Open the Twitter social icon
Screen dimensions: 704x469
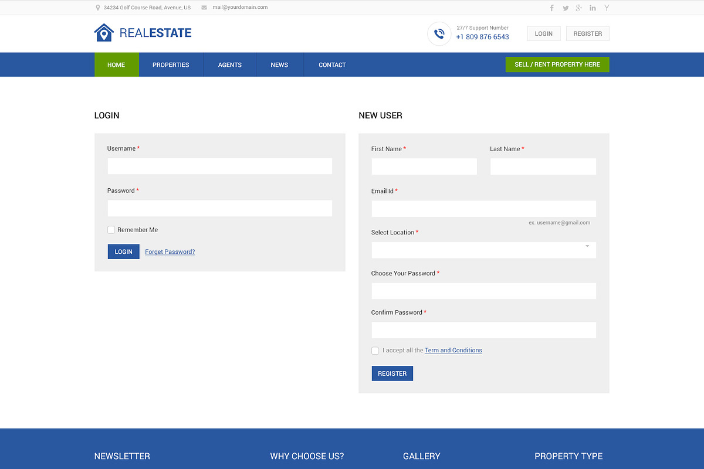pos(566,8)
